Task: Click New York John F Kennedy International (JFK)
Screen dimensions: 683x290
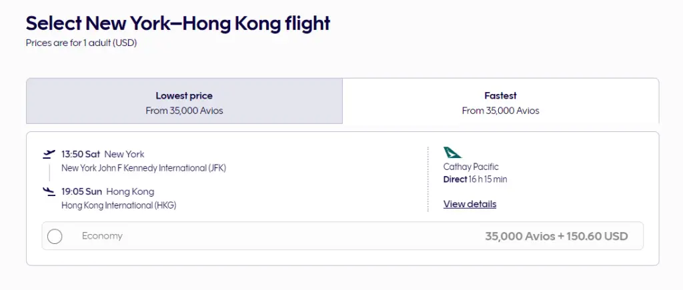Action: (143, 168)
